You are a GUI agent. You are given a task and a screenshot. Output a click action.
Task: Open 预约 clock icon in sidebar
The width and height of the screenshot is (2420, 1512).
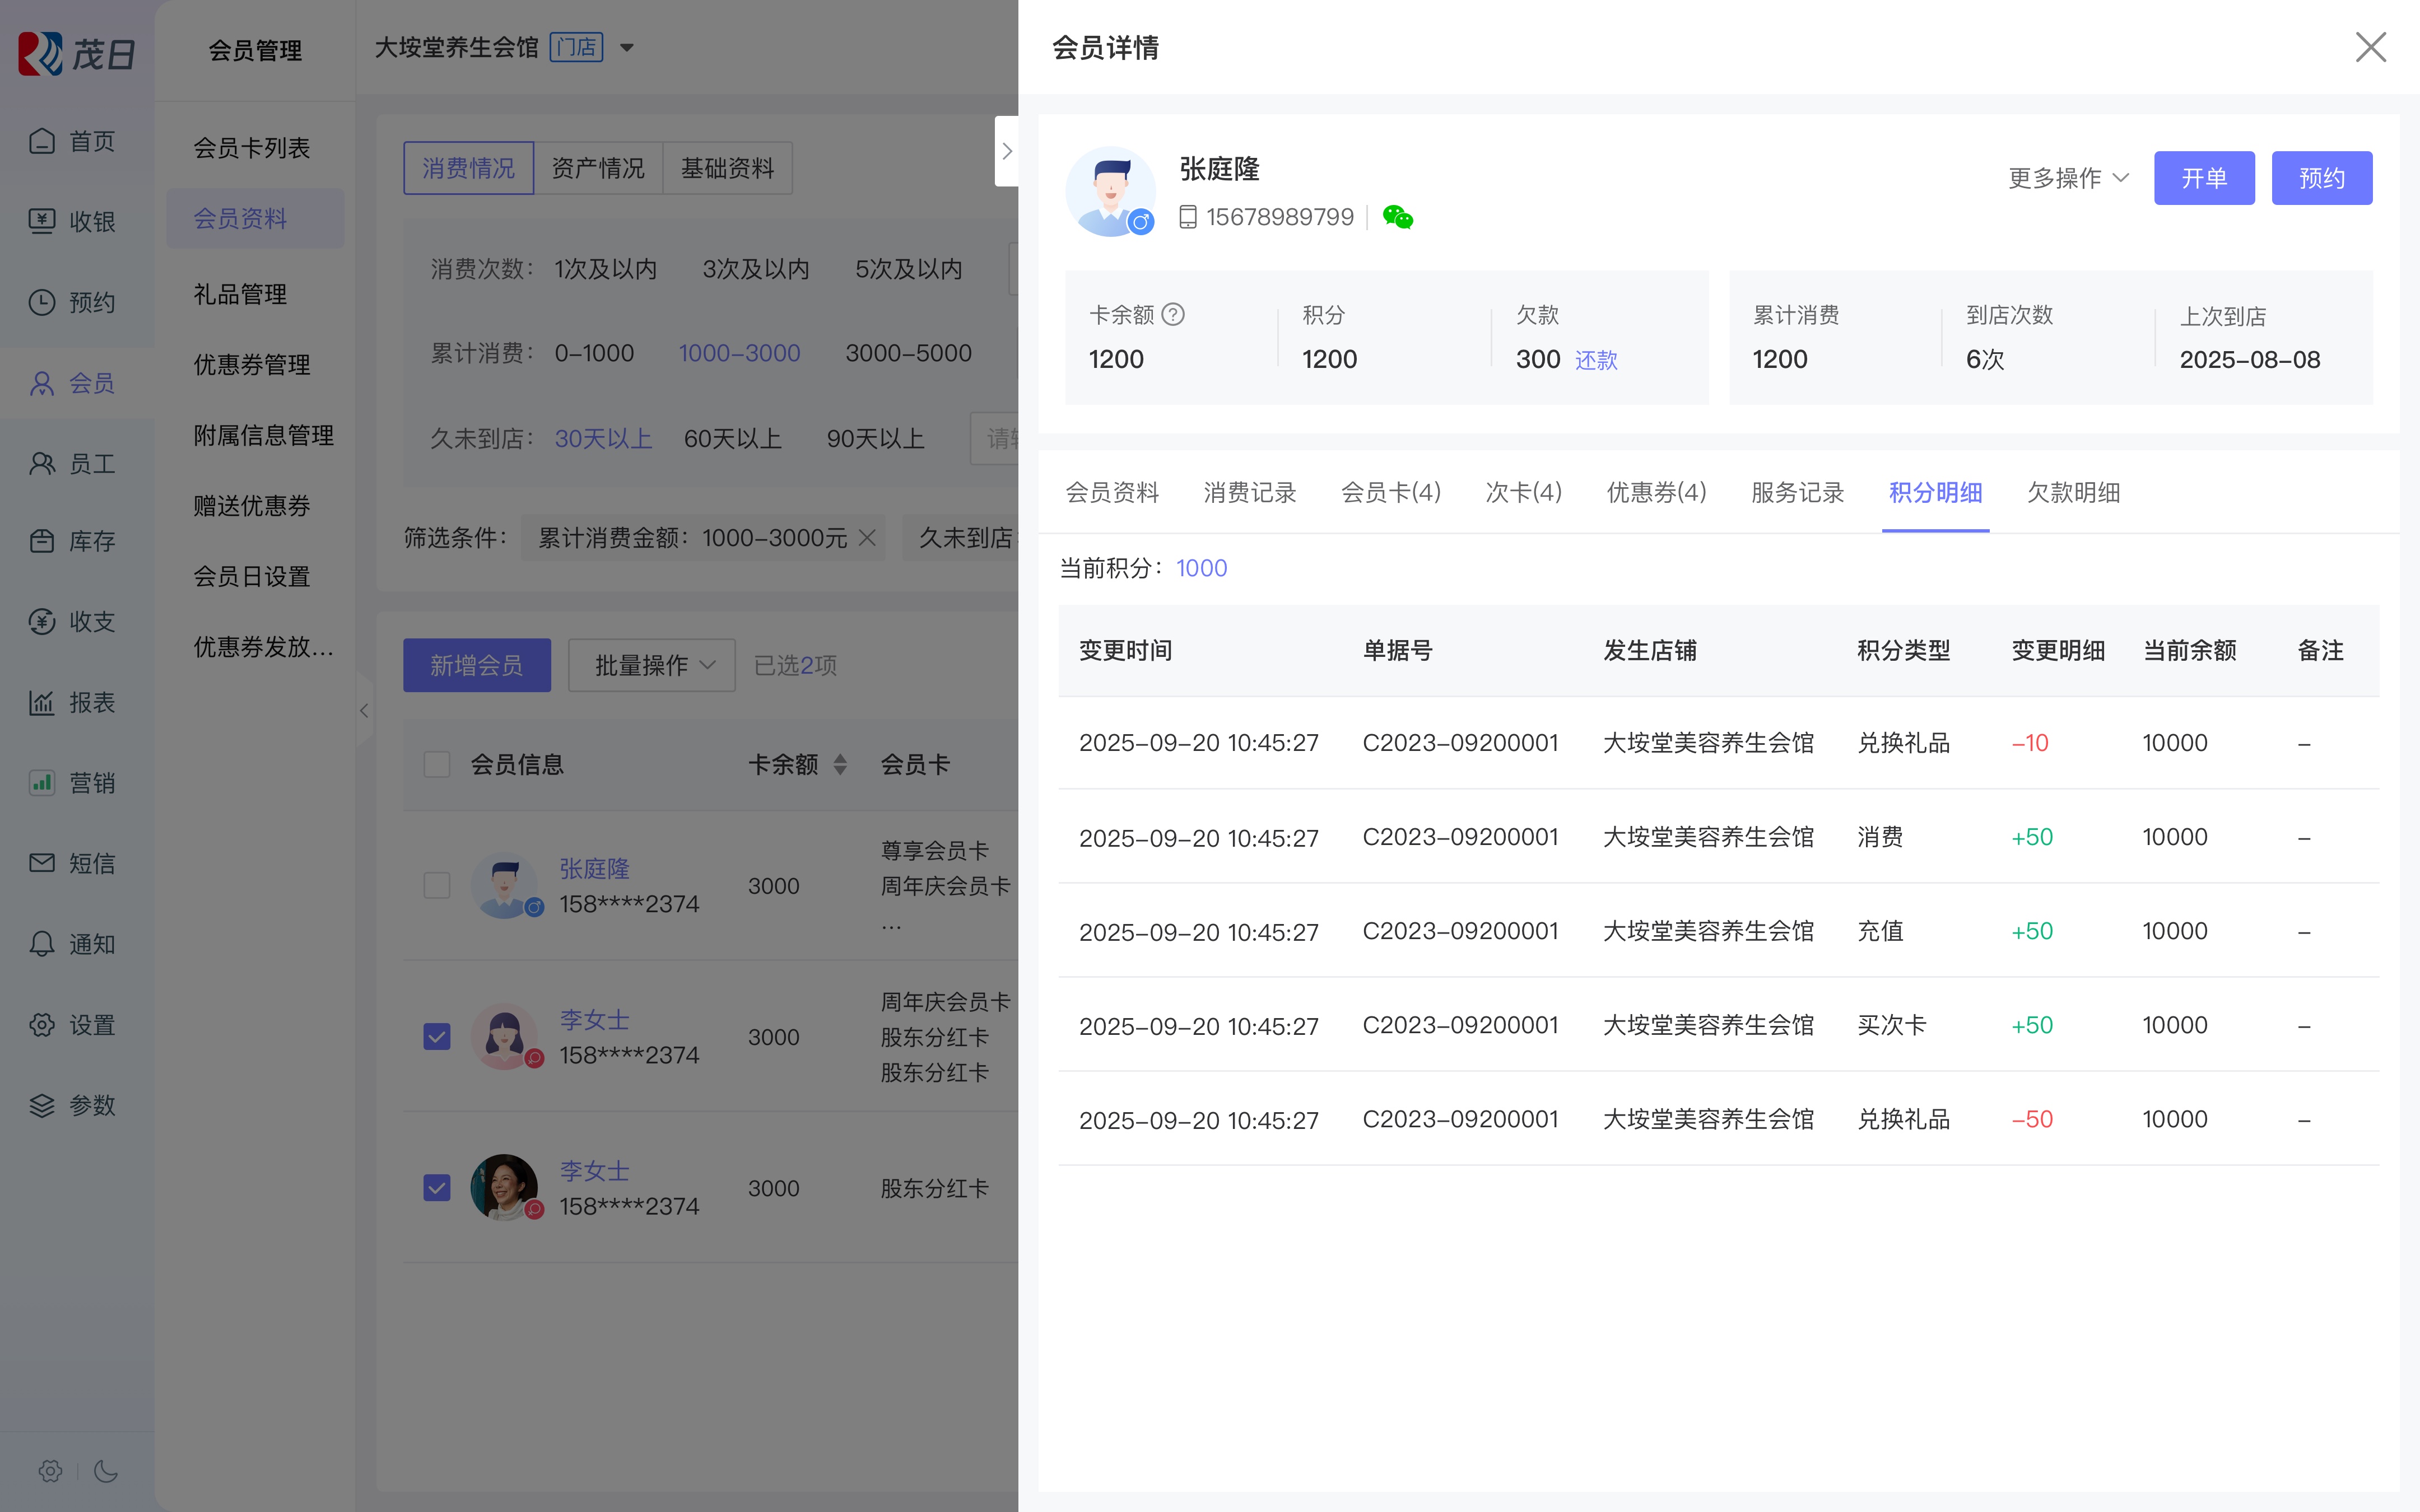coord(42,302)
